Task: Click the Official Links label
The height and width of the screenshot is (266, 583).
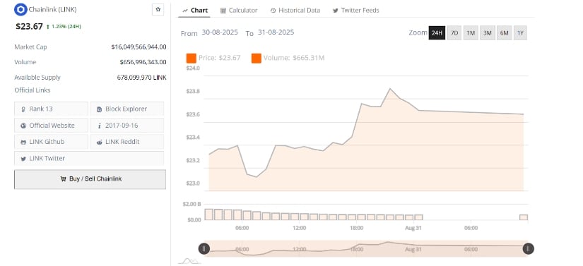Action: [x=33, y=90]
